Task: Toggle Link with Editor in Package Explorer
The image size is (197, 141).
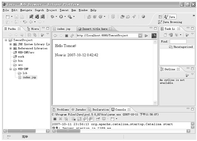Action: [x=35, y=35]
